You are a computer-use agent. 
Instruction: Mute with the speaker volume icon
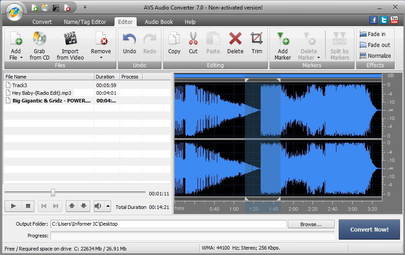(x=98, y=206)
